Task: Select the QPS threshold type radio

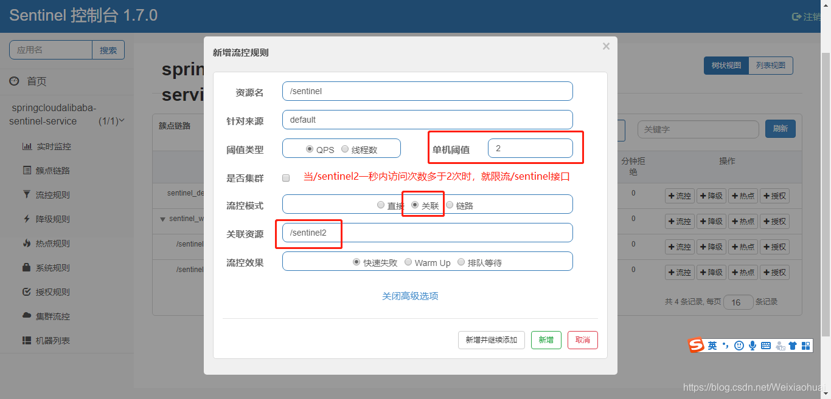Action: click(x=310, y=149)
